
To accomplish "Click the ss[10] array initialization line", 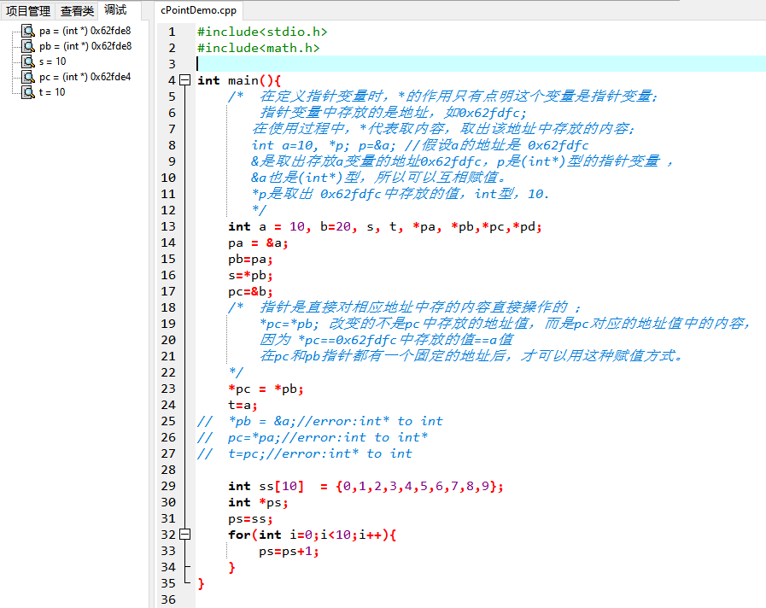I will click(x=365, y=487).
